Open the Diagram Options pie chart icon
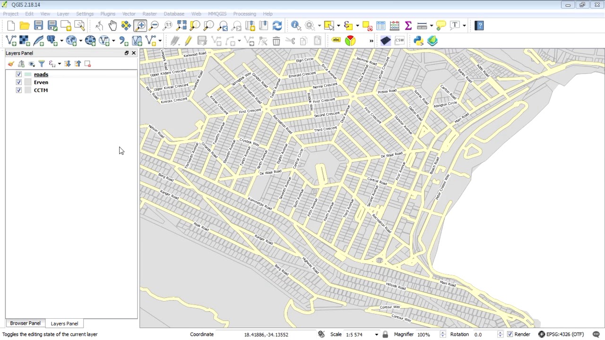 pyautogui.click(x=350, y=41)
